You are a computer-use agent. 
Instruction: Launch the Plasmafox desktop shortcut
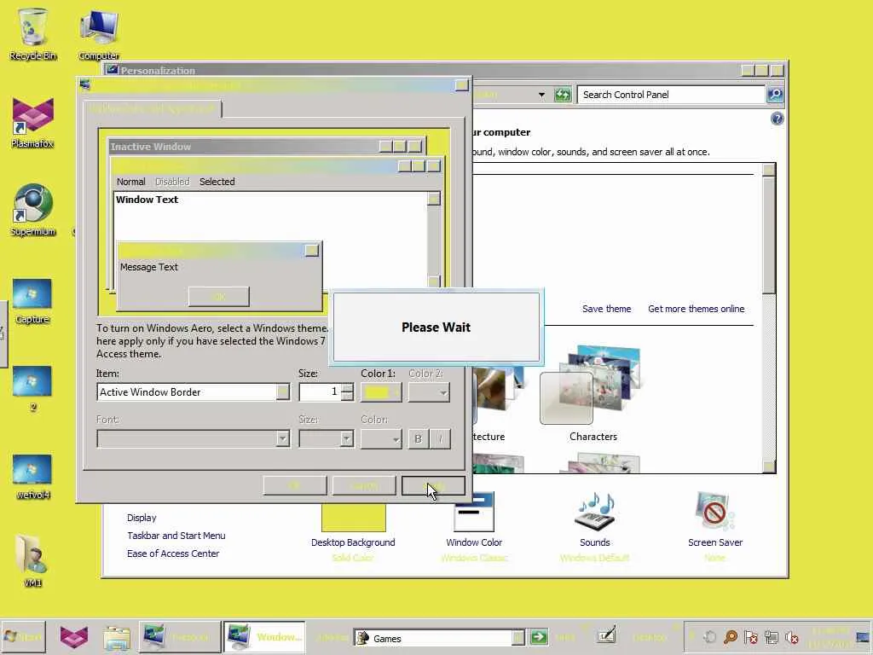point(33,123)
